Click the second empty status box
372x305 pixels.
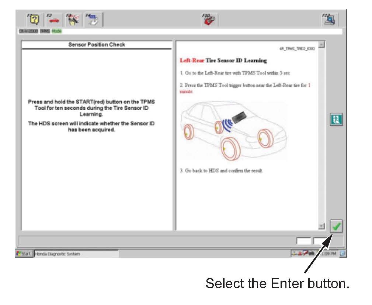(x=320, y=241)
